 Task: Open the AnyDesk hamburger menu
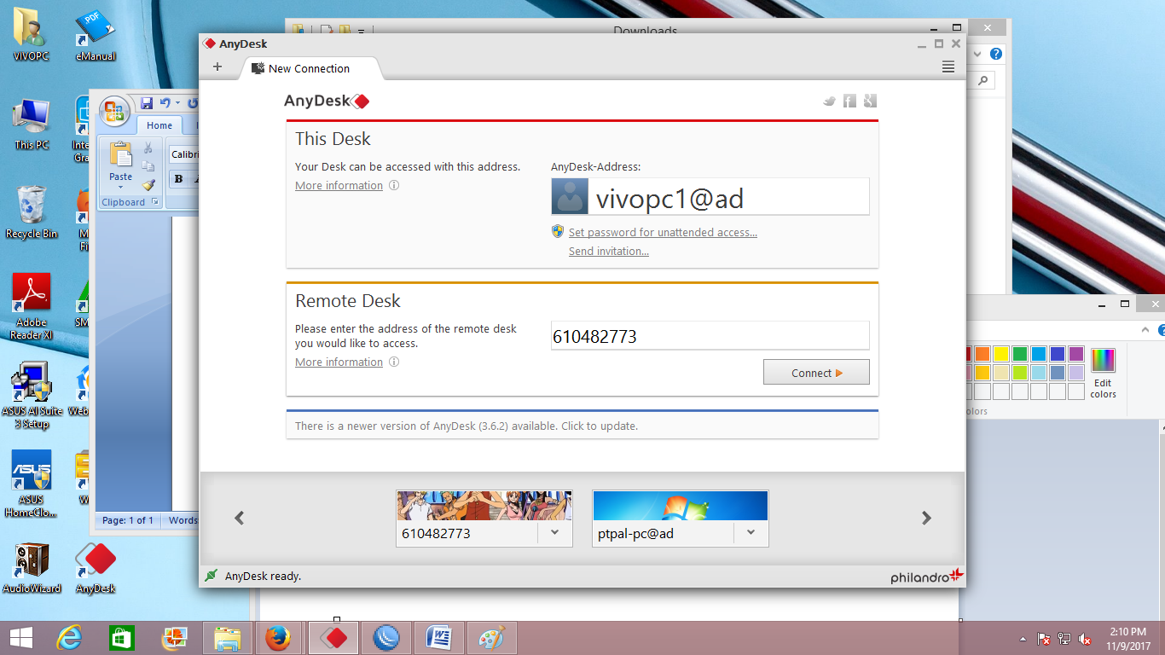[x=948, y=67]
